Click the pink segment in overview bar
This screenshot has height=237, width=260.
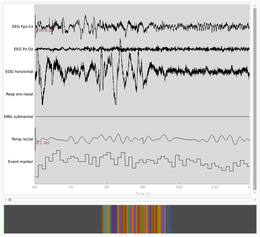tap(163, 219)
